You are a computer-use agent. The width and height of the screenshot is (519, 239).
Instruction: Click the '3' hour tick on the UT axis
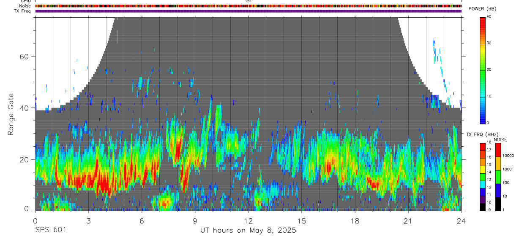click(88, 220)
